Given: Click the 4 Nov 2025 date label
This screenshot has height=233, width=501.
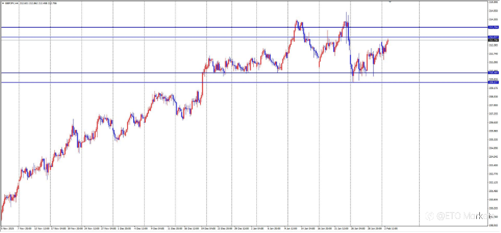Looking at the screenshot, I should point(7,229).
